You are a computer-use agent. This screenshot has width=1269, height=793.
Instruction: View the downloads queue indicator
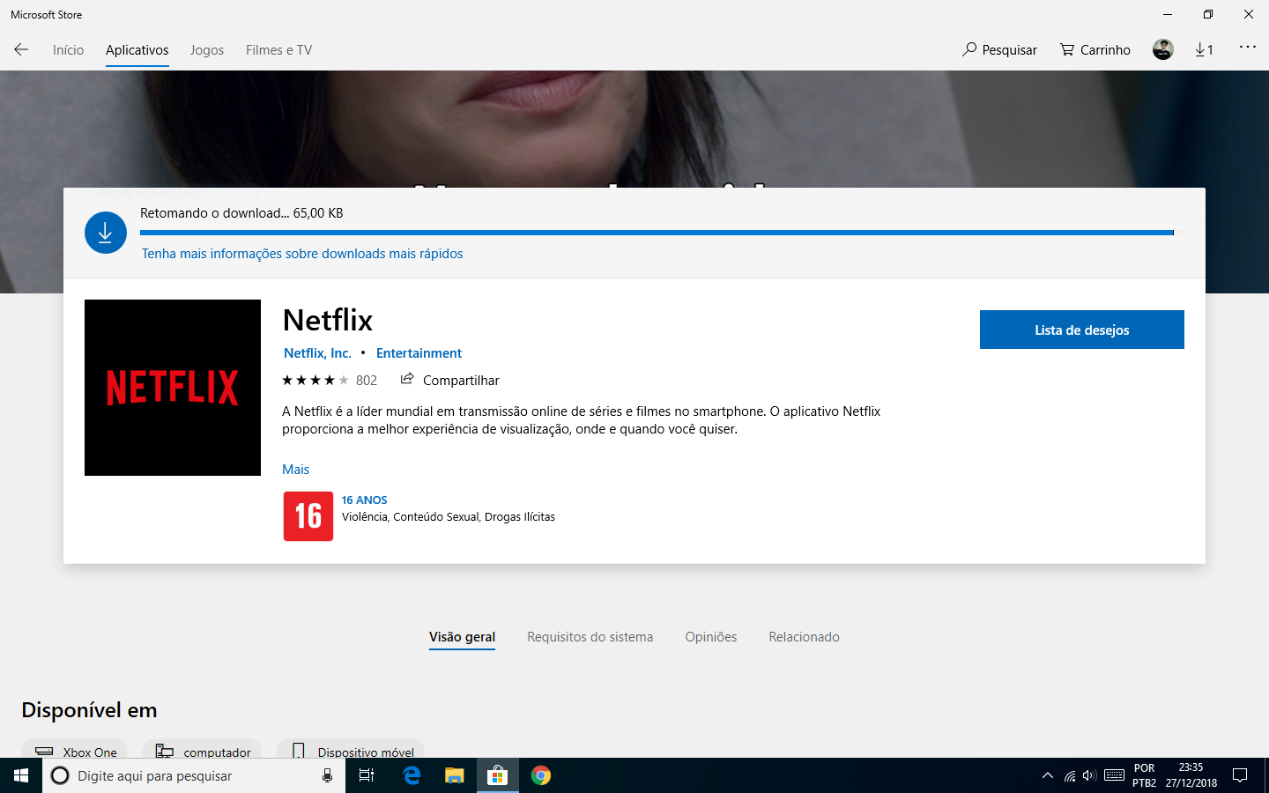1204,50
